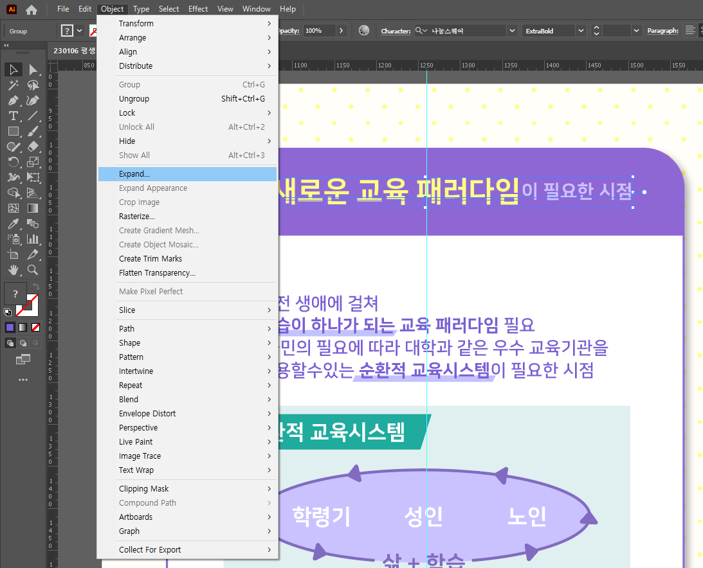Select the Lasso tool
This screenshot has height=568, width=703.
(x=33, y=85)
